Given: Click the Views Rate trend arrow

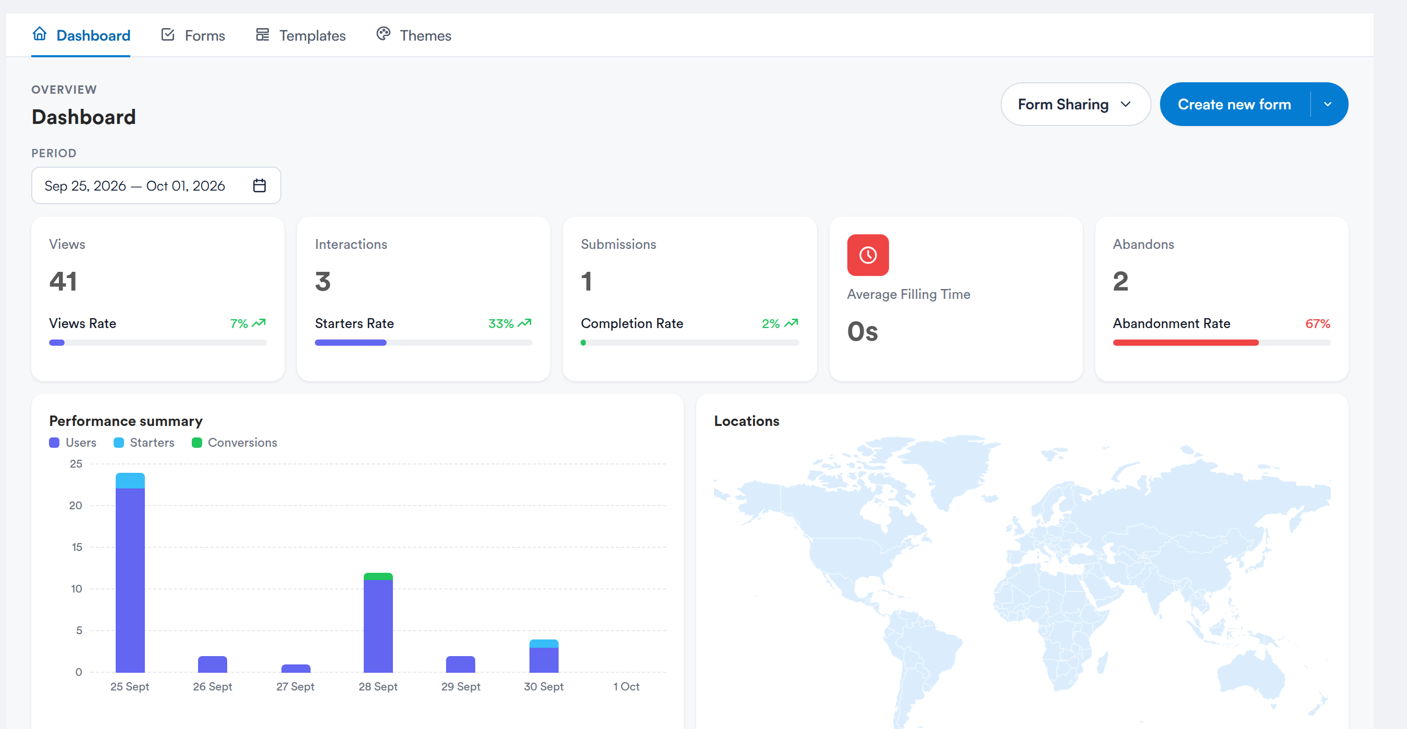Looking at the screenshot, I should click(x=258, y=323).
